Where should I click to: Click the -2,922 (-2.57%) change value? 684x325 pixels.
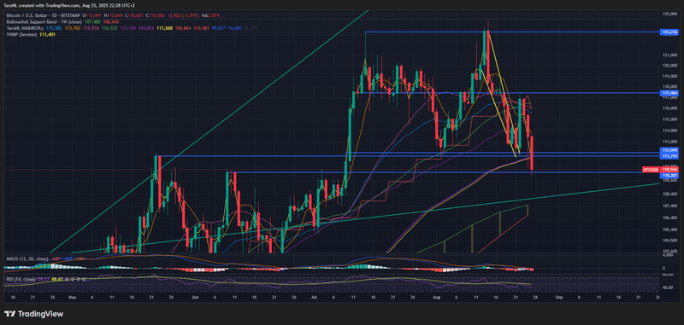pos(183,15)
